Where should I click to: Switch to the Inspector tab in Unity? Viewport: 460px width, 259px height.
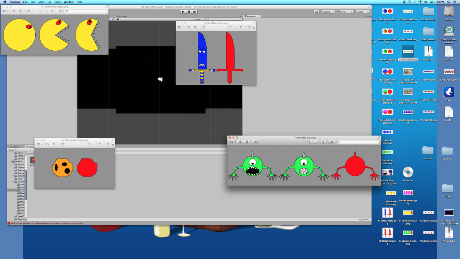(x=251, y=16)
